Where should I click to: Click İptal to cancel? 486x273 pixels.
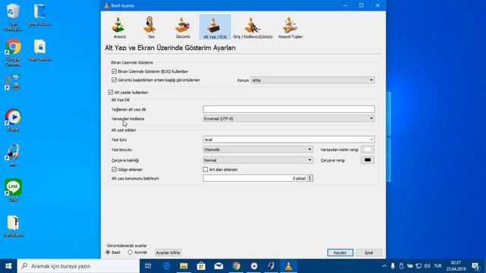[x=369, y=253]
